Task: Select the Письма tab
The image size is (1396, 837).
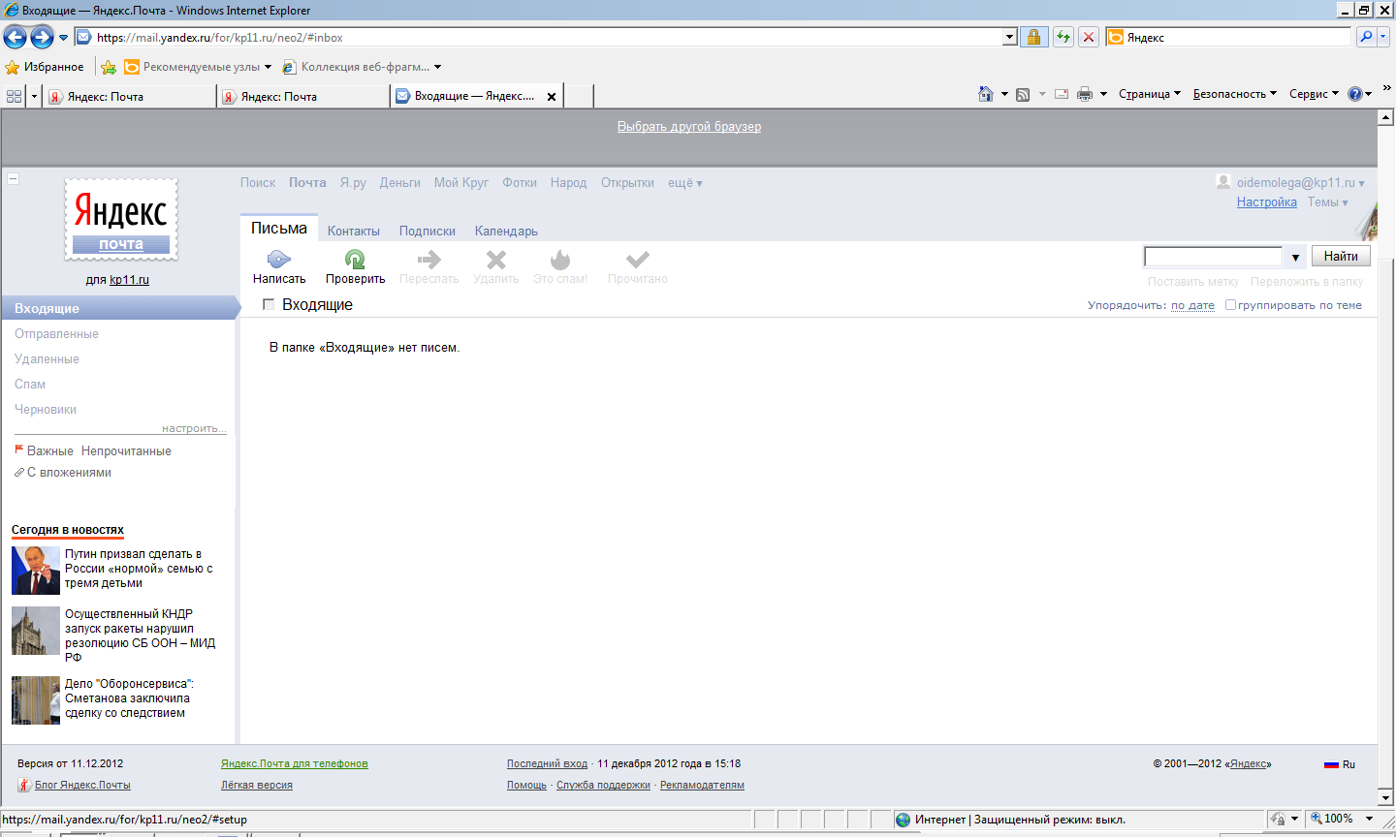Action: point(279,228)
